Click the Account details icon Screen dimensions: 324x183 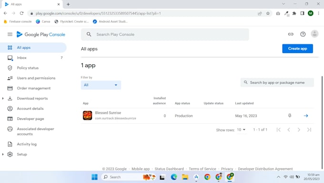tap(10, 108)
